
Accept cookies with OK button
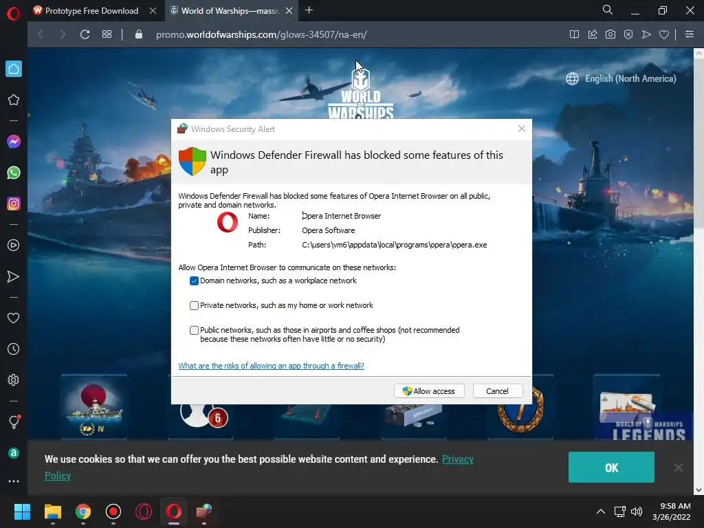pos(611,467)
